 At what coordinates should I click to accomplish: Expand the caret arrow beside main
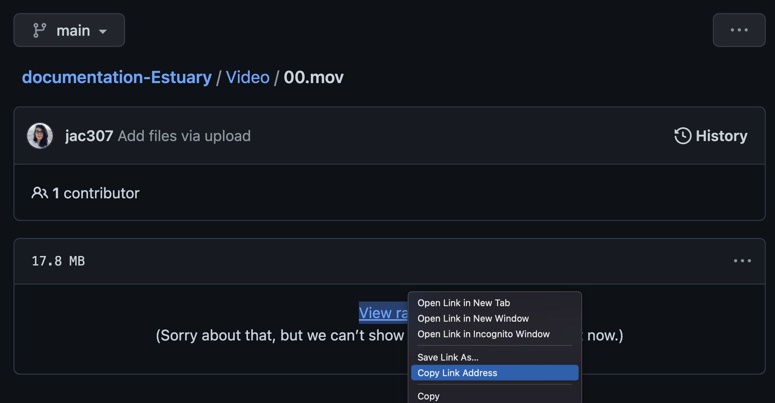103,31
